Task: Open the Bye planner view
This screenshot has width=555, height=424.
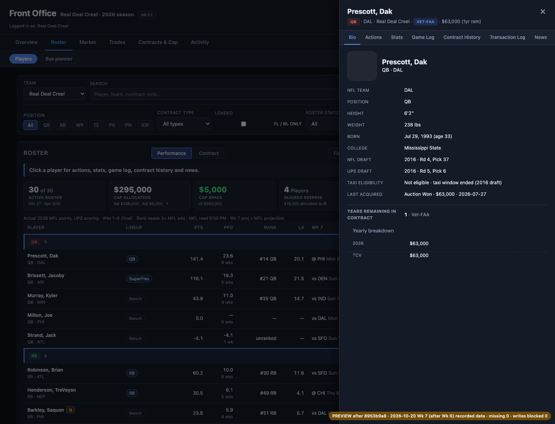Action: click(x=59, y=59)
